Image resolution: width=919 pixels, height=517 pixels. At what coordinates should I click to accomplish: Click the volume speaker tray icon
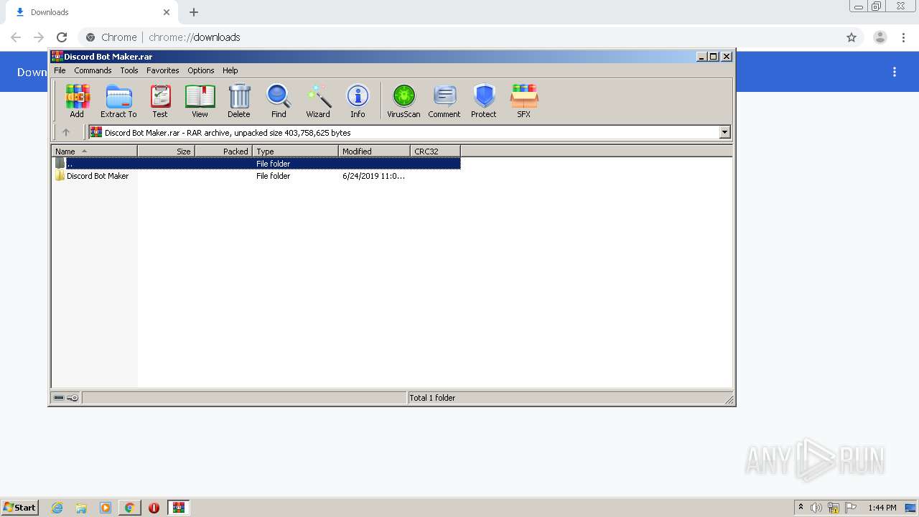tap(816, 508)
